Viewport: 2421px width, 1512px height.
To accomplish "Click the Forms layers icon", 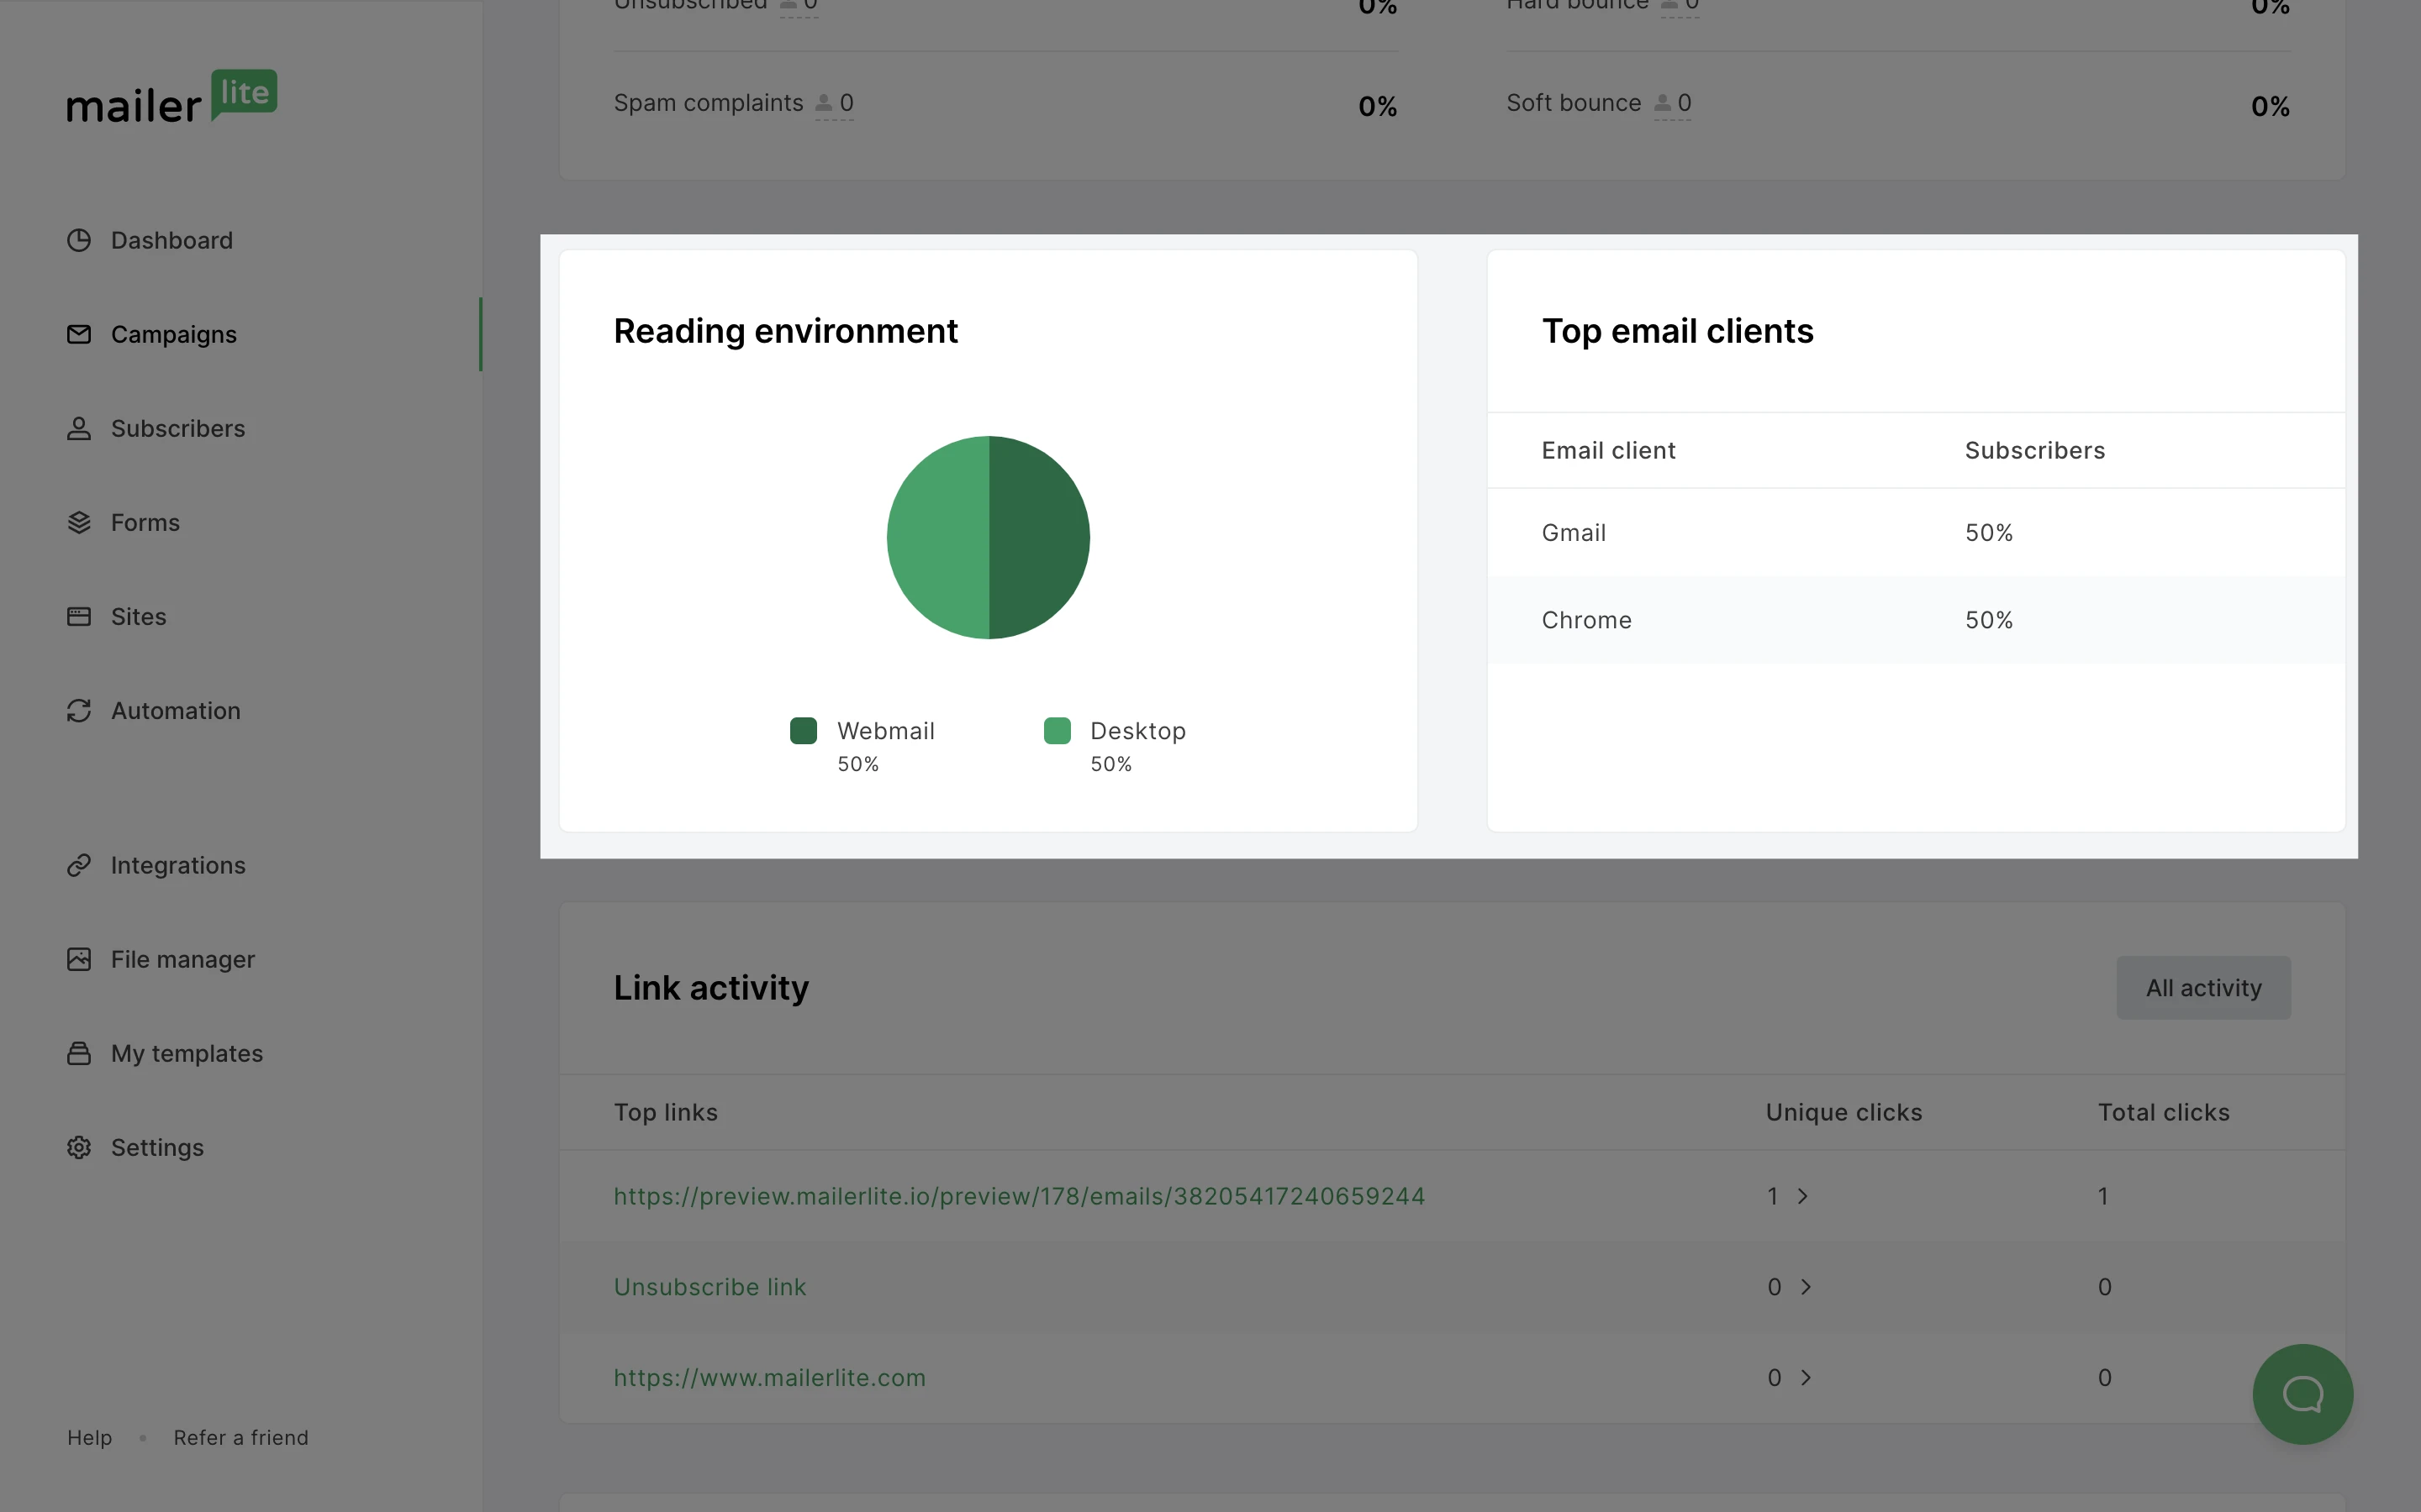I will coord(79,522).
